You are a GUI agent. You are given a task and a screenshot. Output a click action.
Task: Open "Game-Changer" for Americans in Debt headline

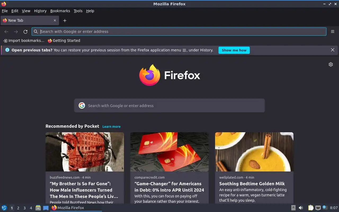(x=169, y=187)
